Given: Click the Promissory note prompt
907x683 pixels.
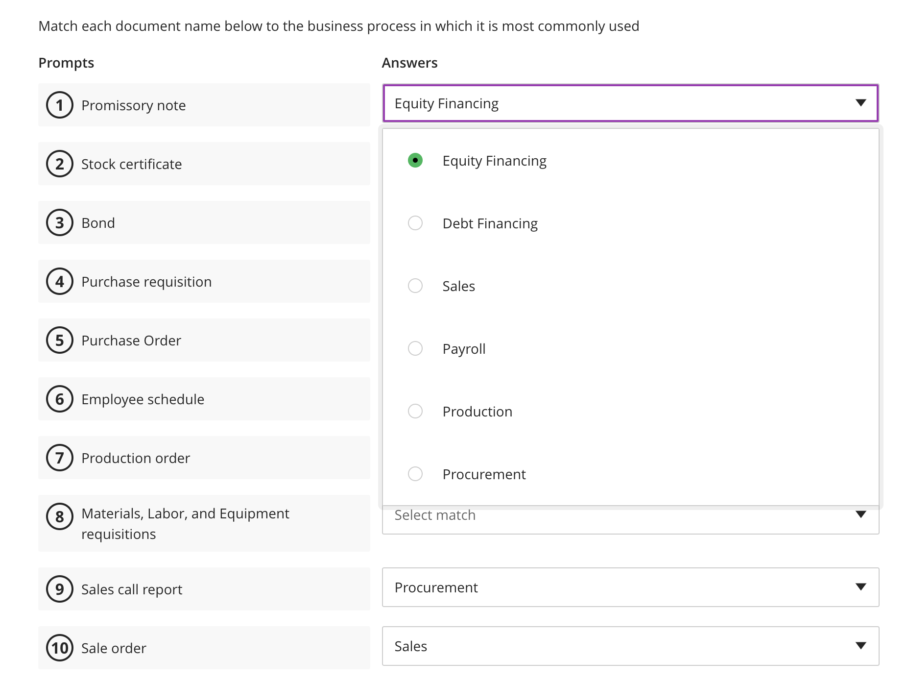Looking at the screenshot, I should tap(133, 105).
